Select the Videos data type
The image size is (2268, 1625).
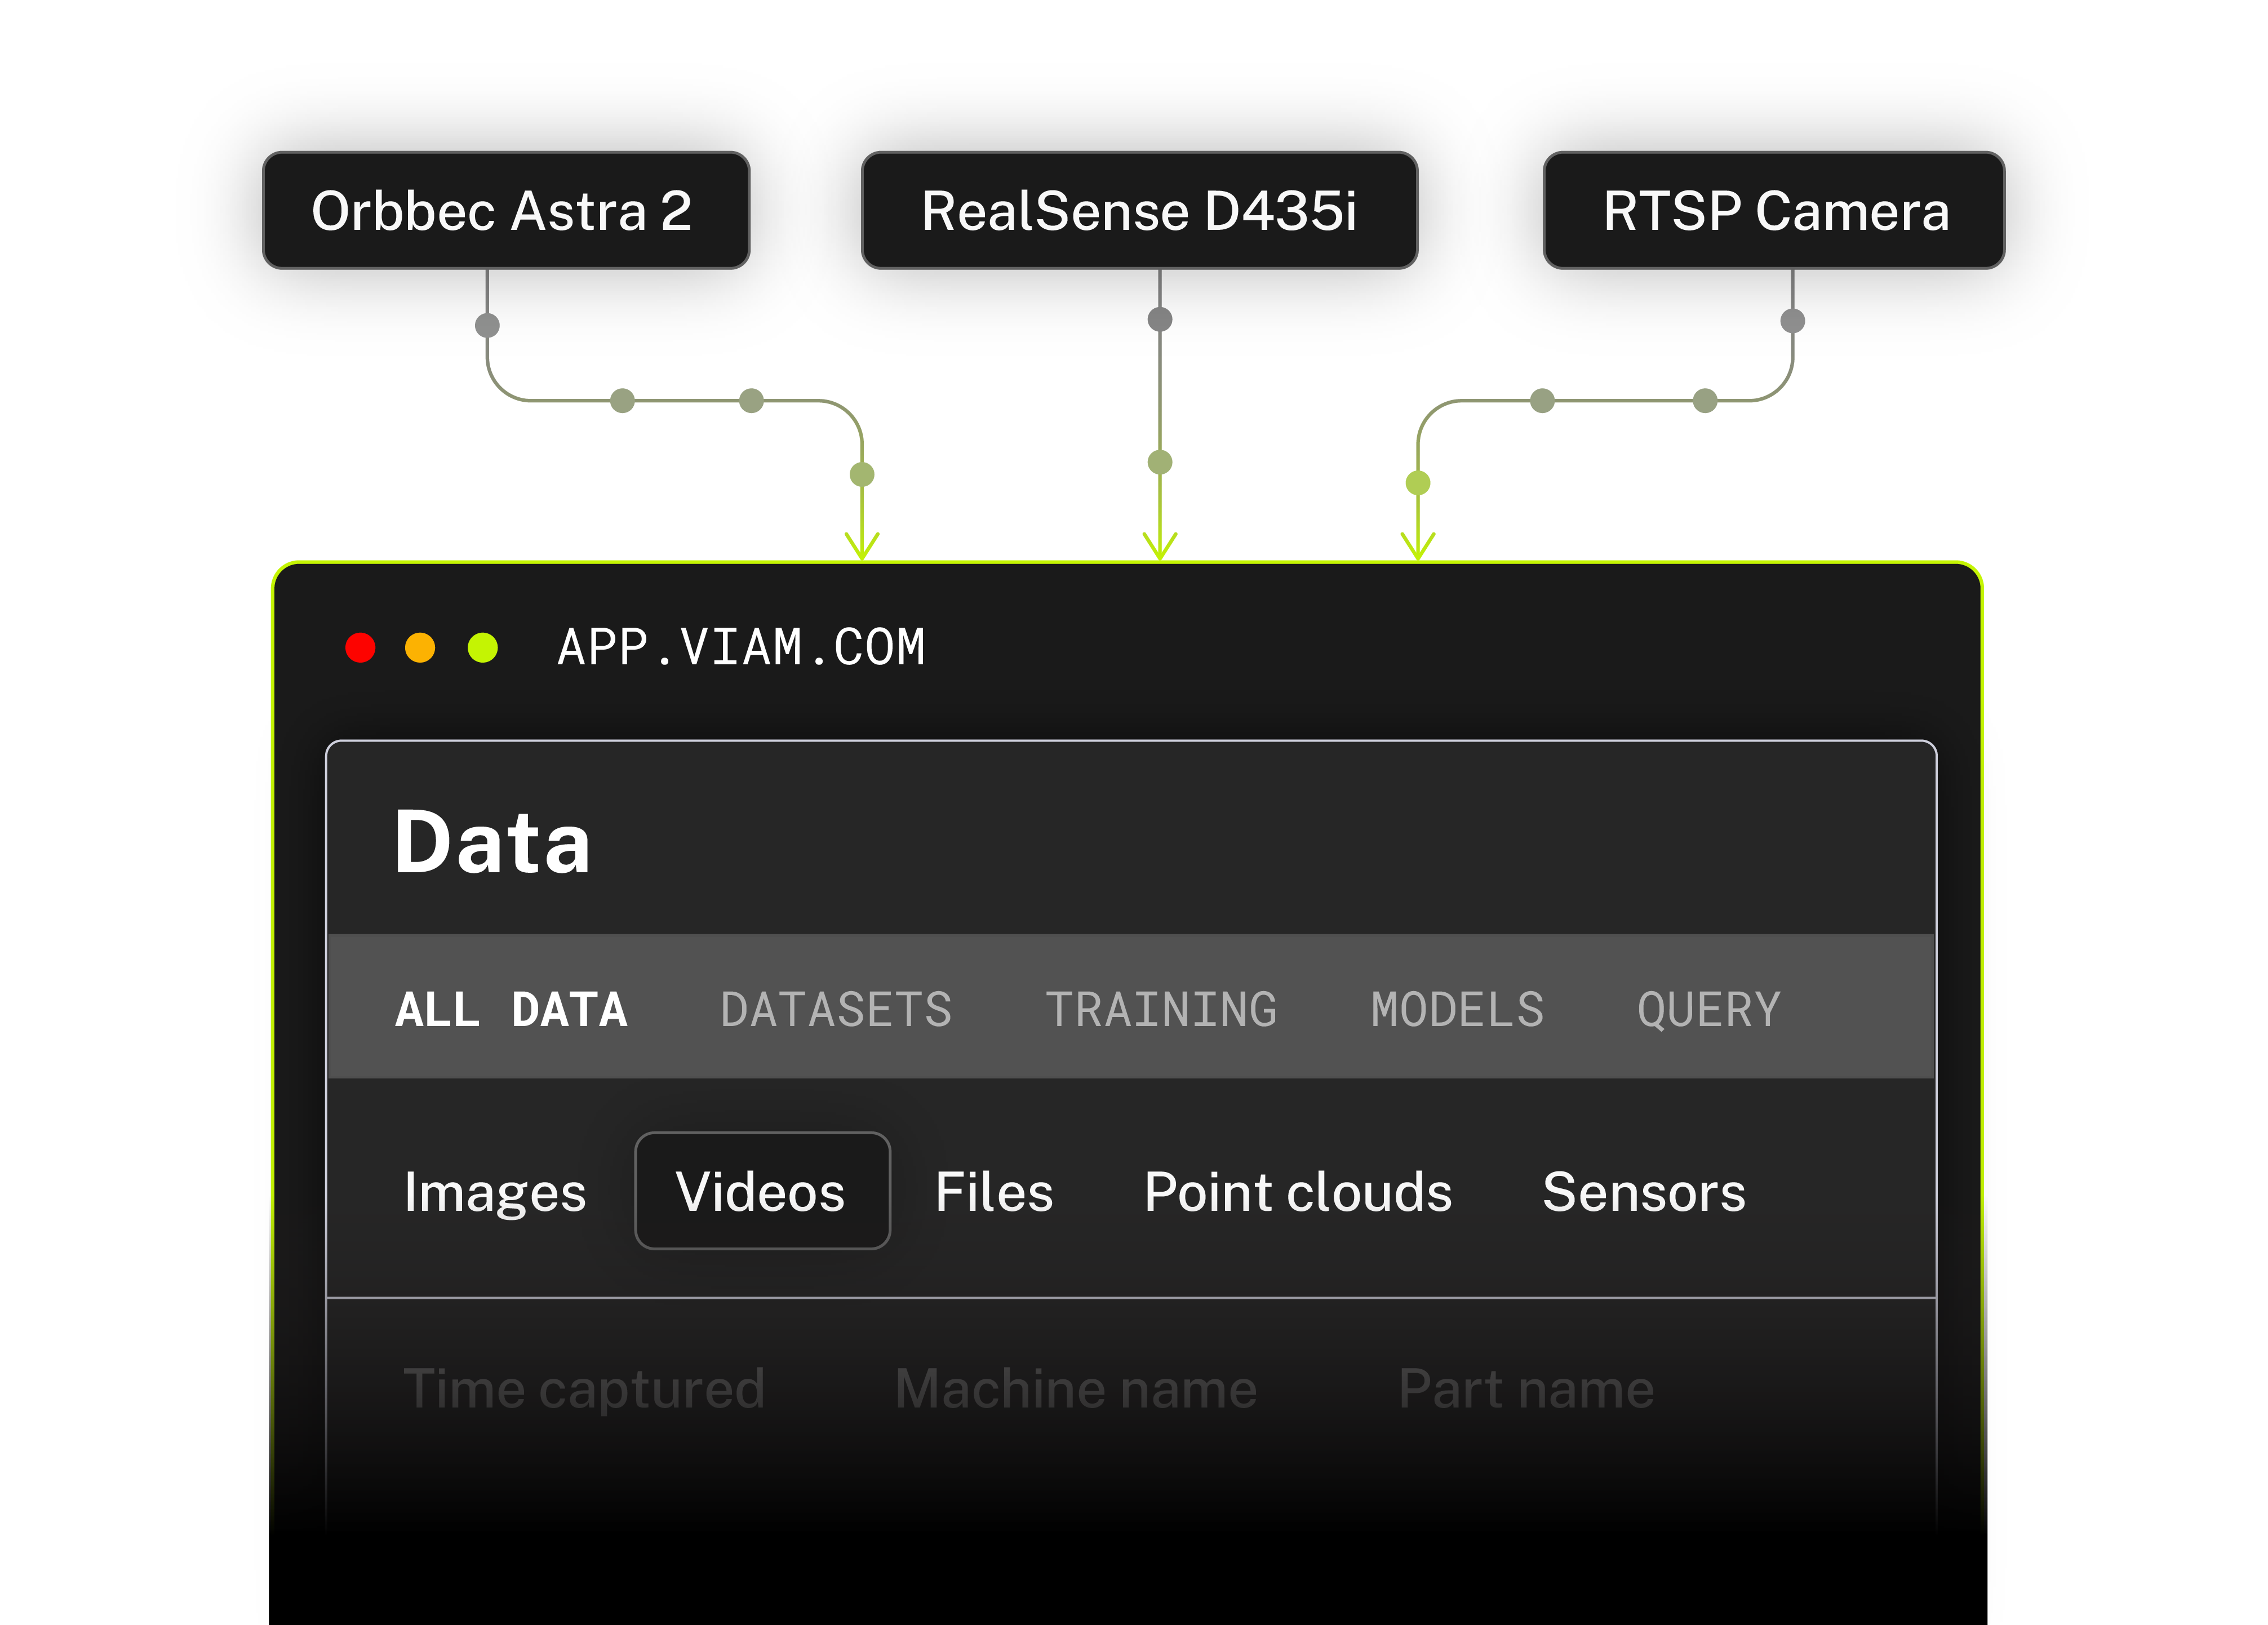[x=762, y=1192]
